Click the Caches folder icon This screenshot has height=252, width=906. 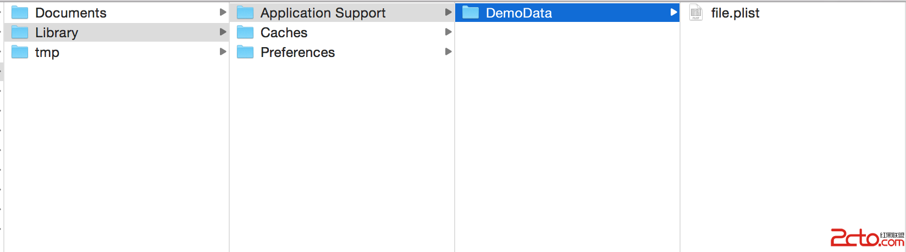[x=245, y=32]
